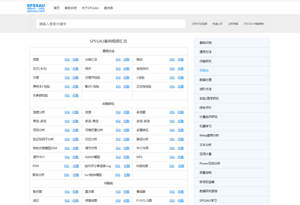Image resolution: width=300 pixels, height=205 pixels.
Task: Click the SPSSAU书籍推荐 link
Action: (x=253, y=24)
